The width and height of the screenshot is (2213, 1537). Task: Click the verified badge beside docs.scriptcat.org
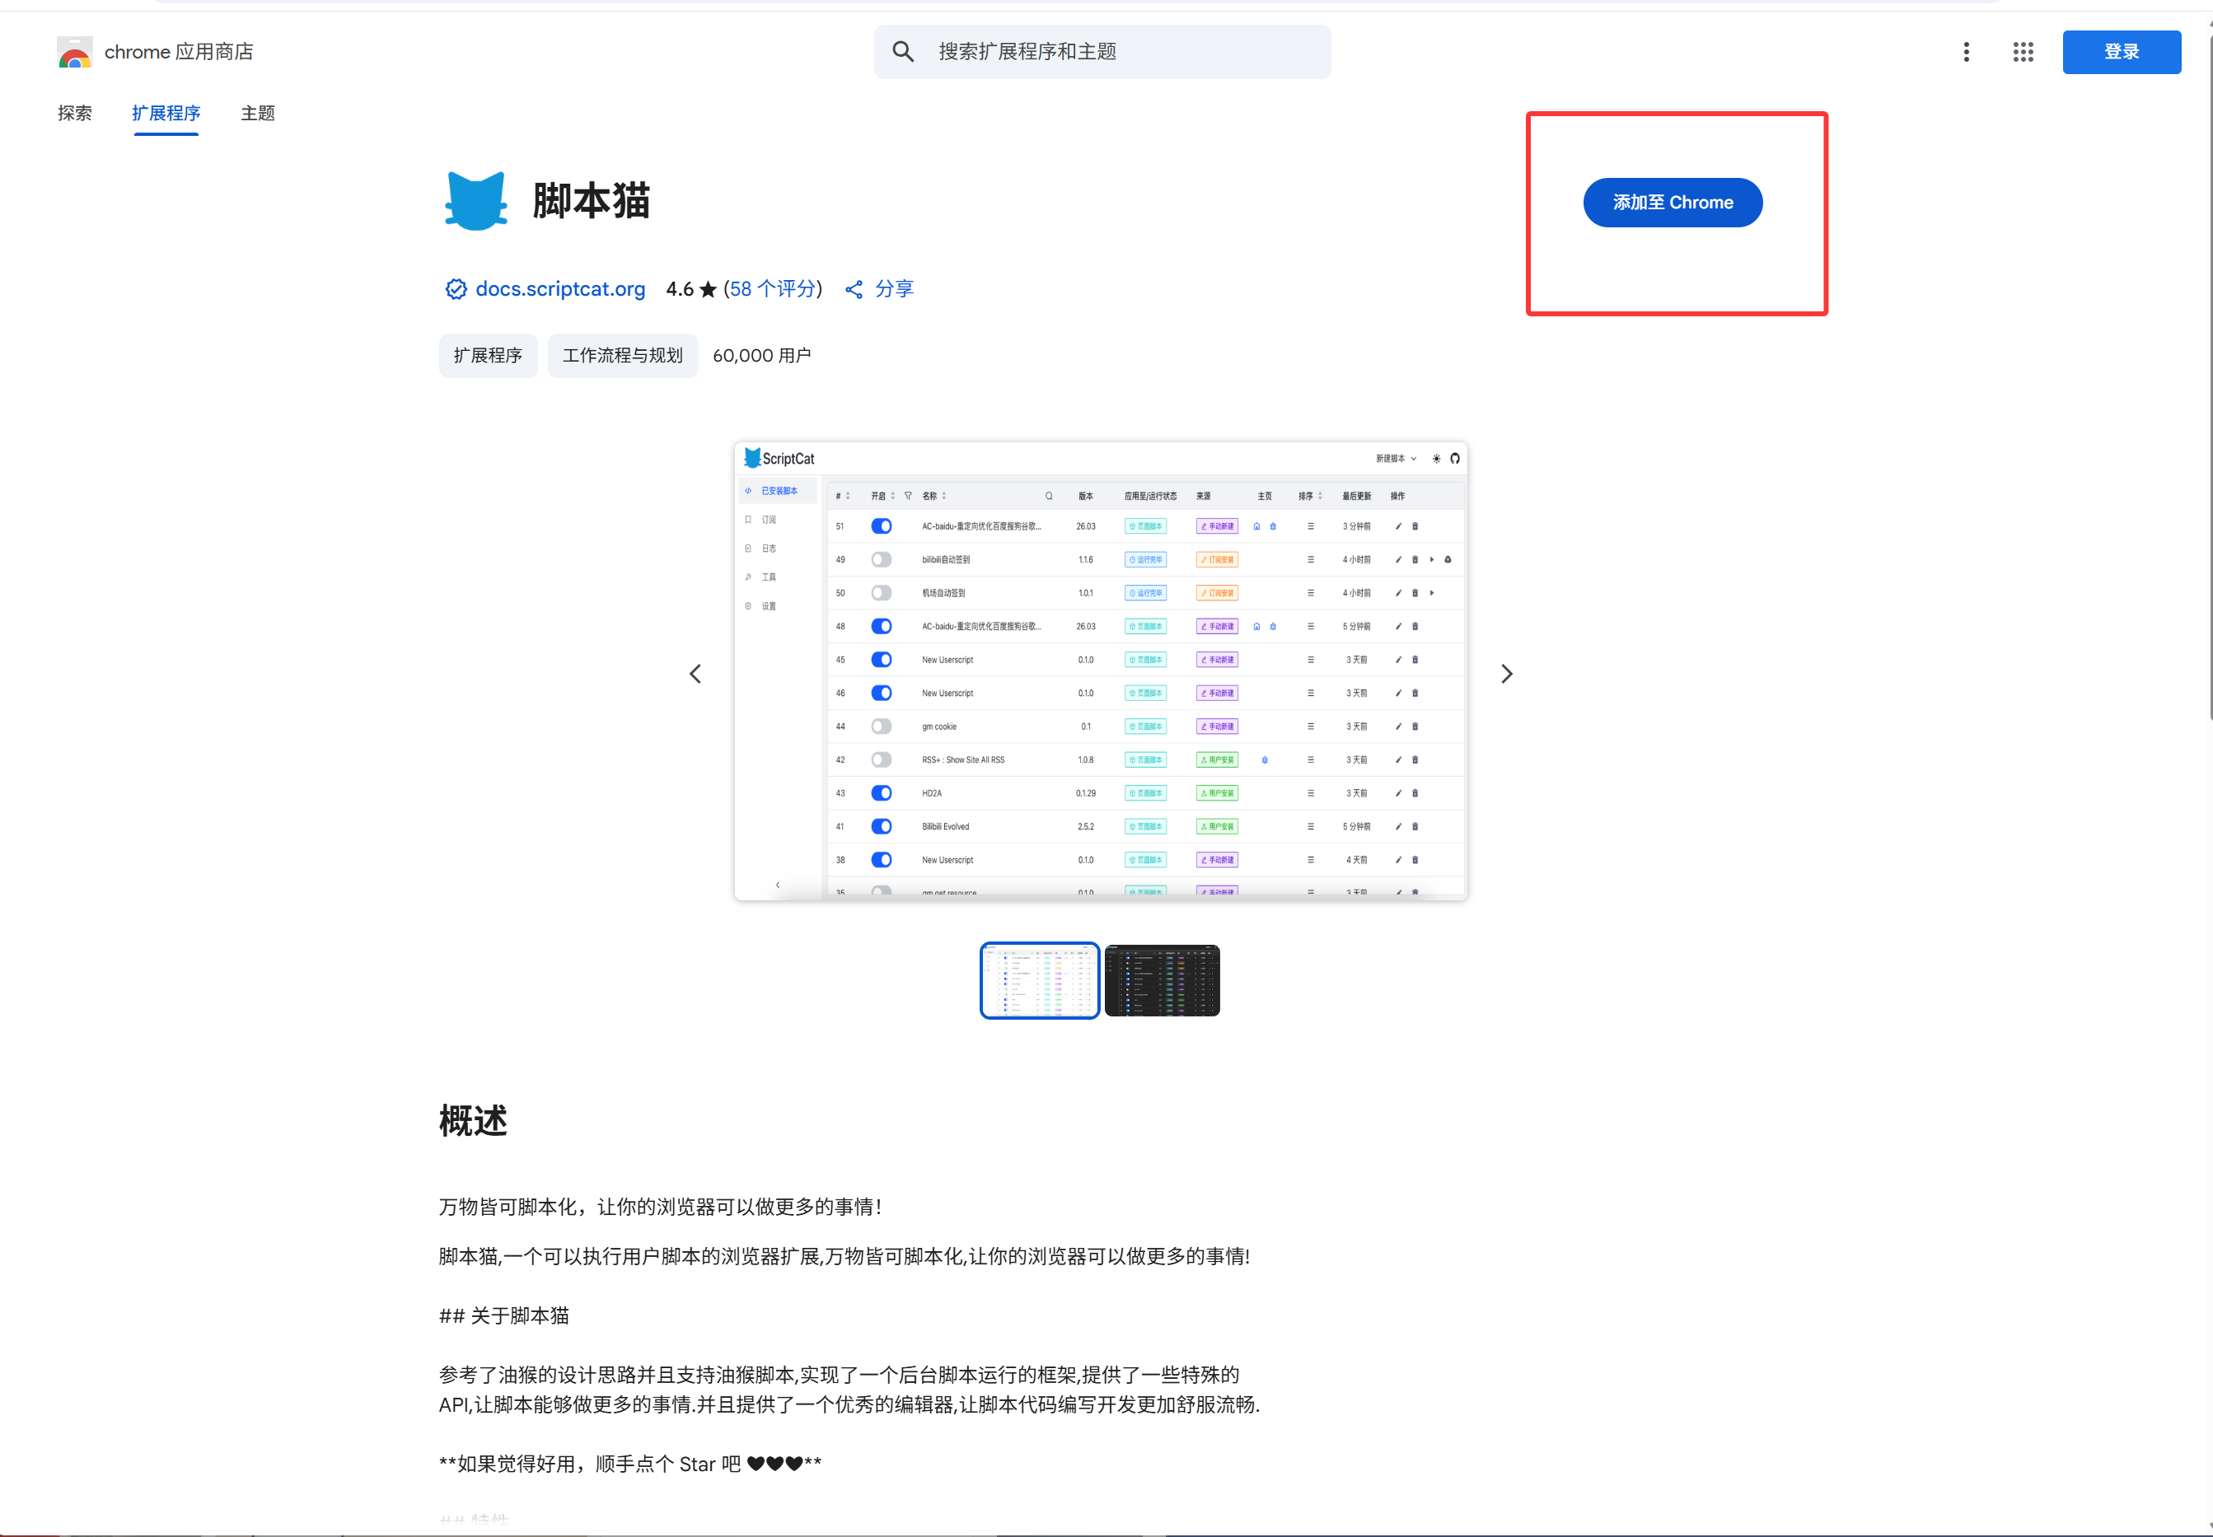(456, 289)
